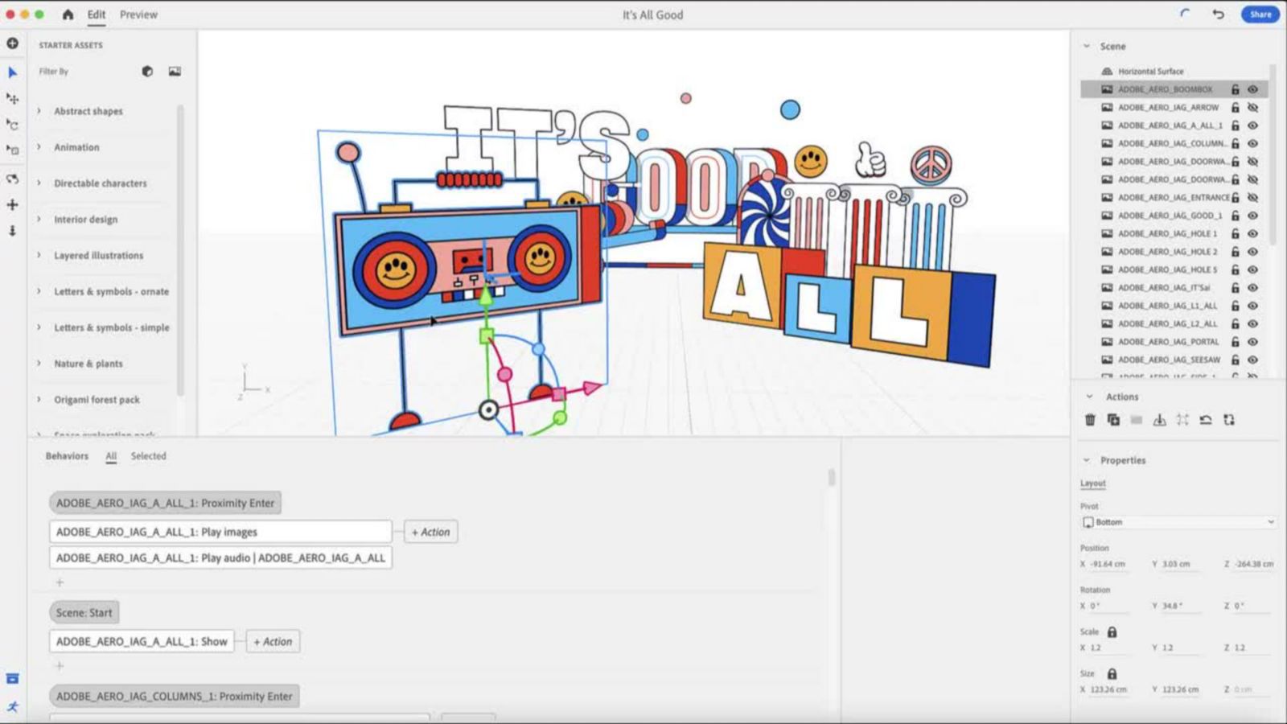Click the duplicate icon in Actions panel
This screenshot has height=724, width=1287.
pos(1113,420)
